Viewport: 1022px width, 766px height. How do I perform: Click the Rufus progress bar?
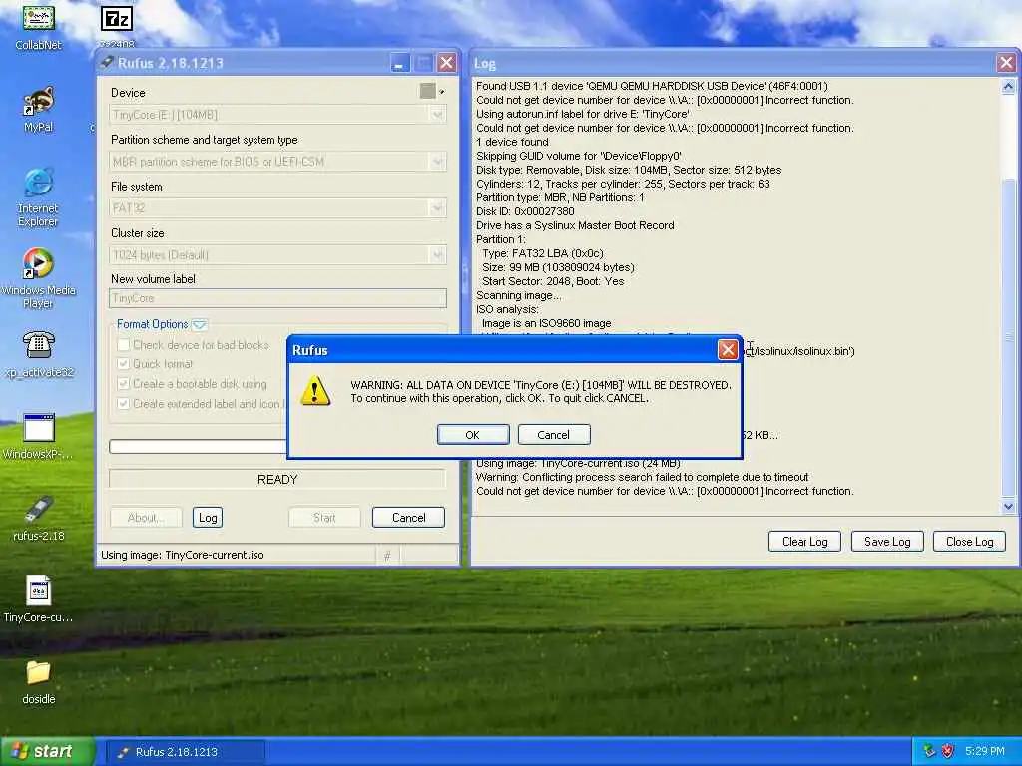click(199, 446)
